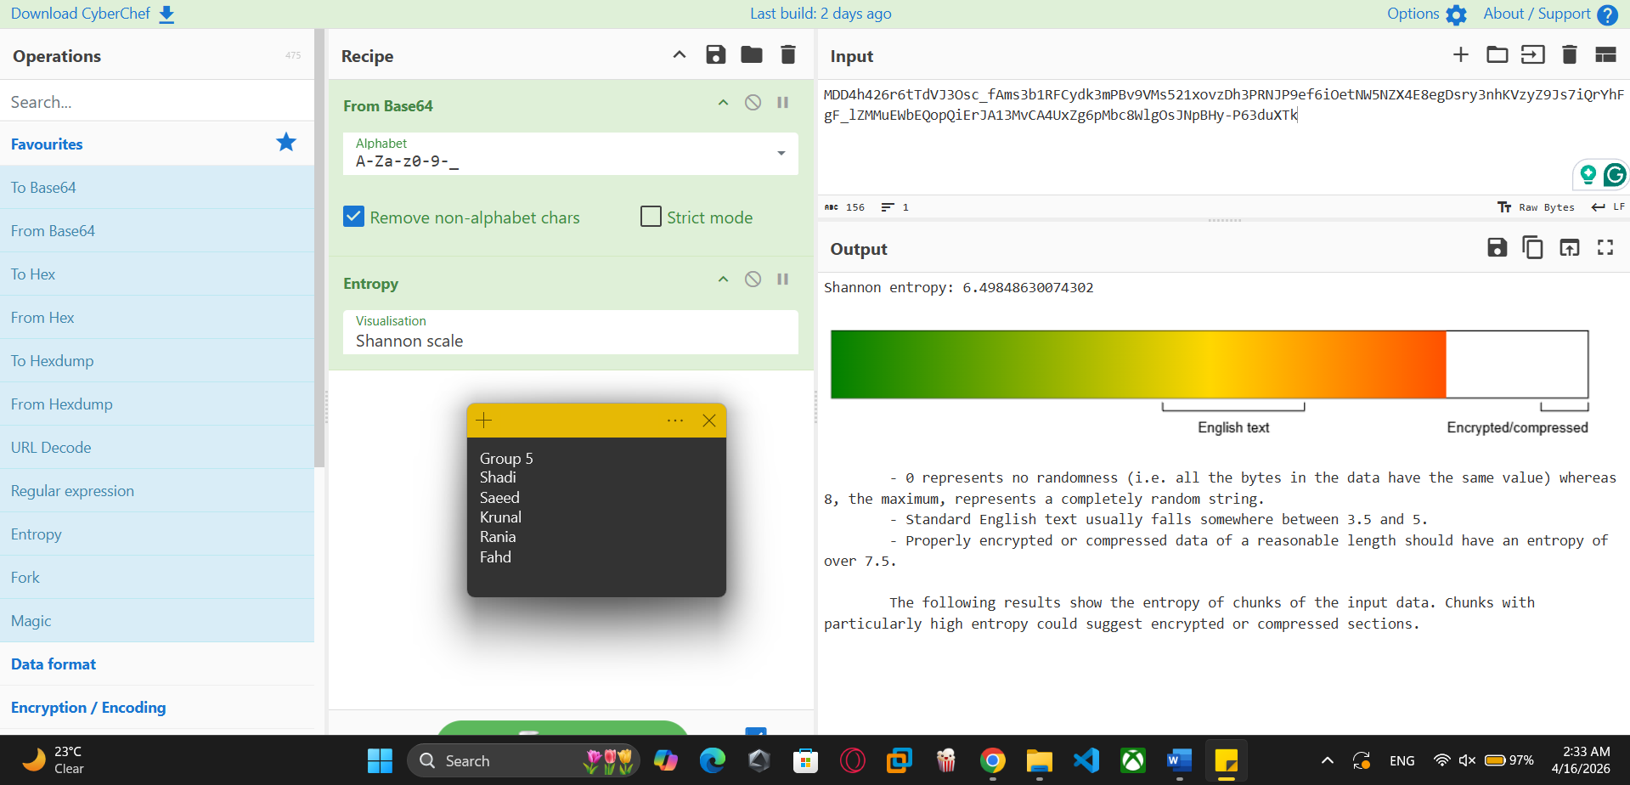The image size is (1630, 785).
Task: Select Regular expression operation
Action: coord(157,491)
